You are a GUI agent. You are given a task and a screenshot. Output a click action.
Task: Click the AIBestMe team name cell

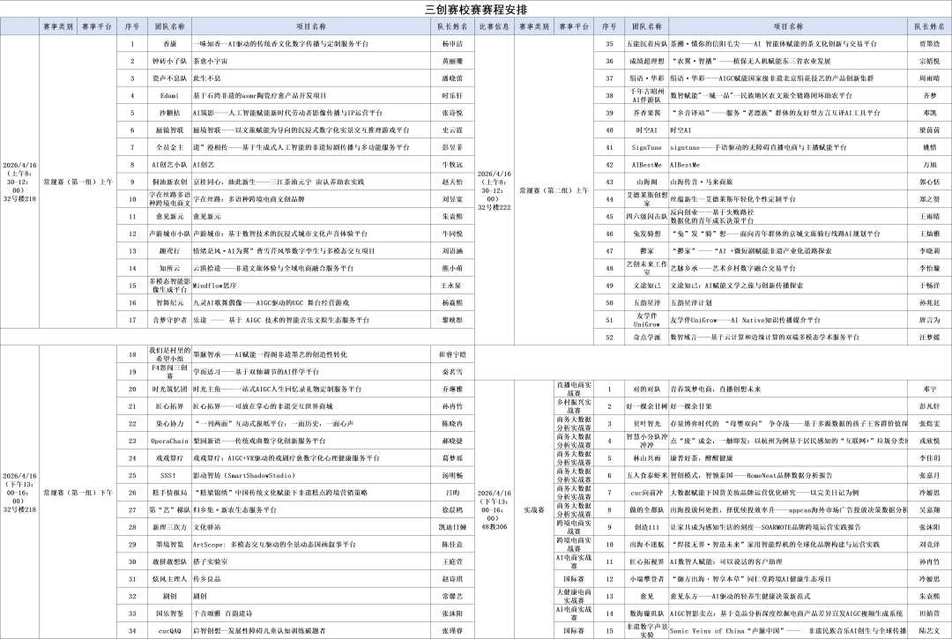(645, 165)
